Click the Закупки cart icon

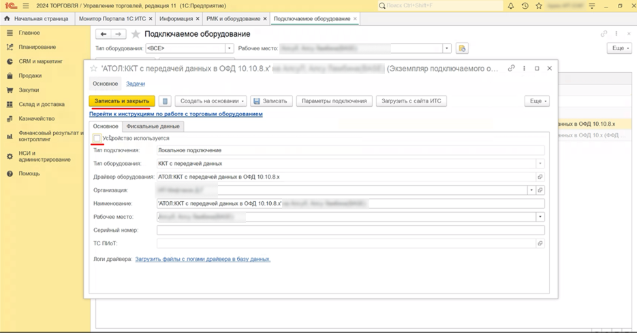point(10,90)
